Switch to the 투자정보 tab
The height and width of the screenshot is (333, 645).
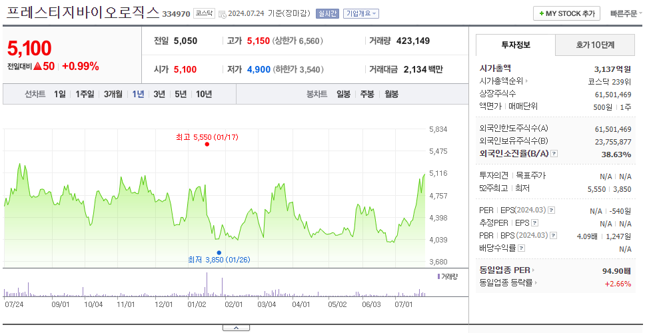pyautogui.click(x=516, y=45)
